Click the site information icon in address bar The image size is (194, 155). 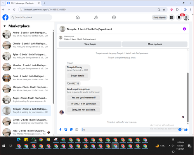[21, 10]
